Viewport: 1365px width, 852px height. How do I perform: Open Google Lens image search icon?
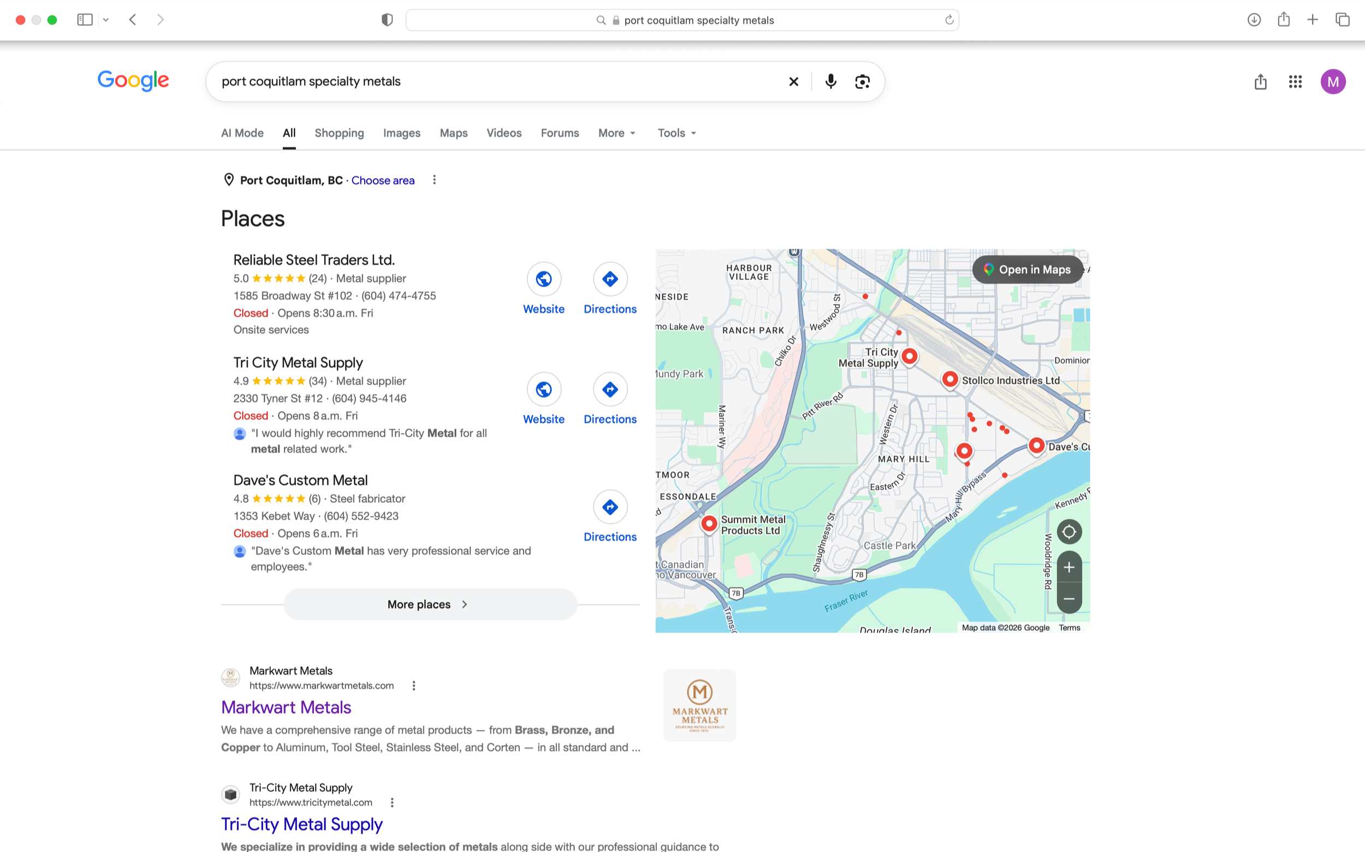click(862, 82)
